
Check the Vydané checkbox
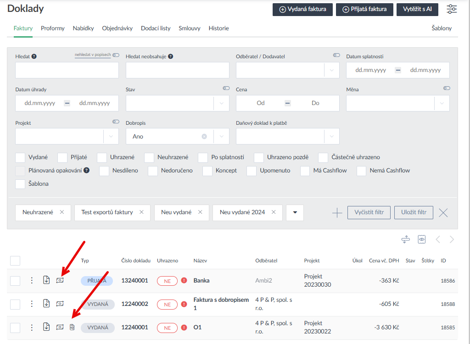(x=20, y=157)
